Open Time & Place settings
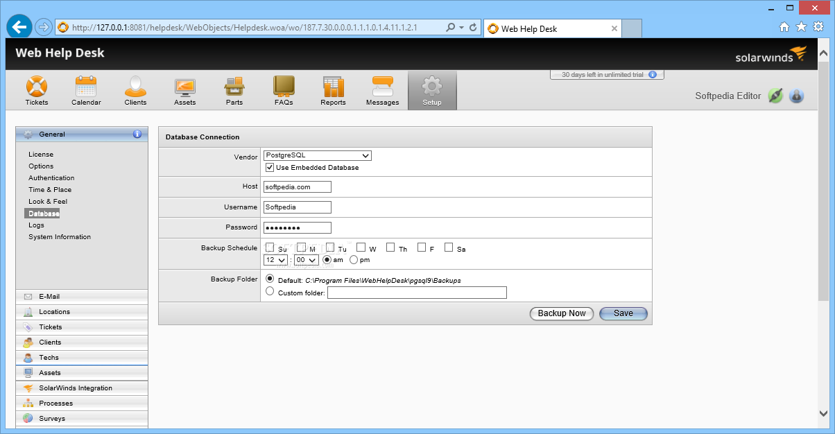Screen dimensions: 835x434 [x=50, y=190]
